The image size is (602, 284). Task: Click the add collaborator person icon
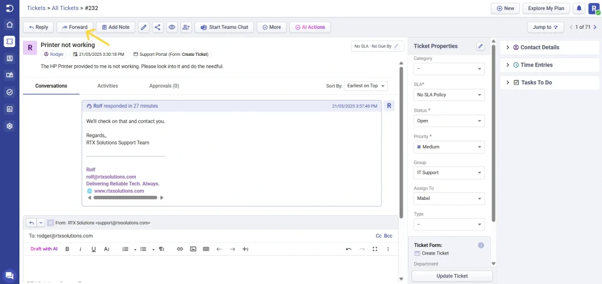186,27
